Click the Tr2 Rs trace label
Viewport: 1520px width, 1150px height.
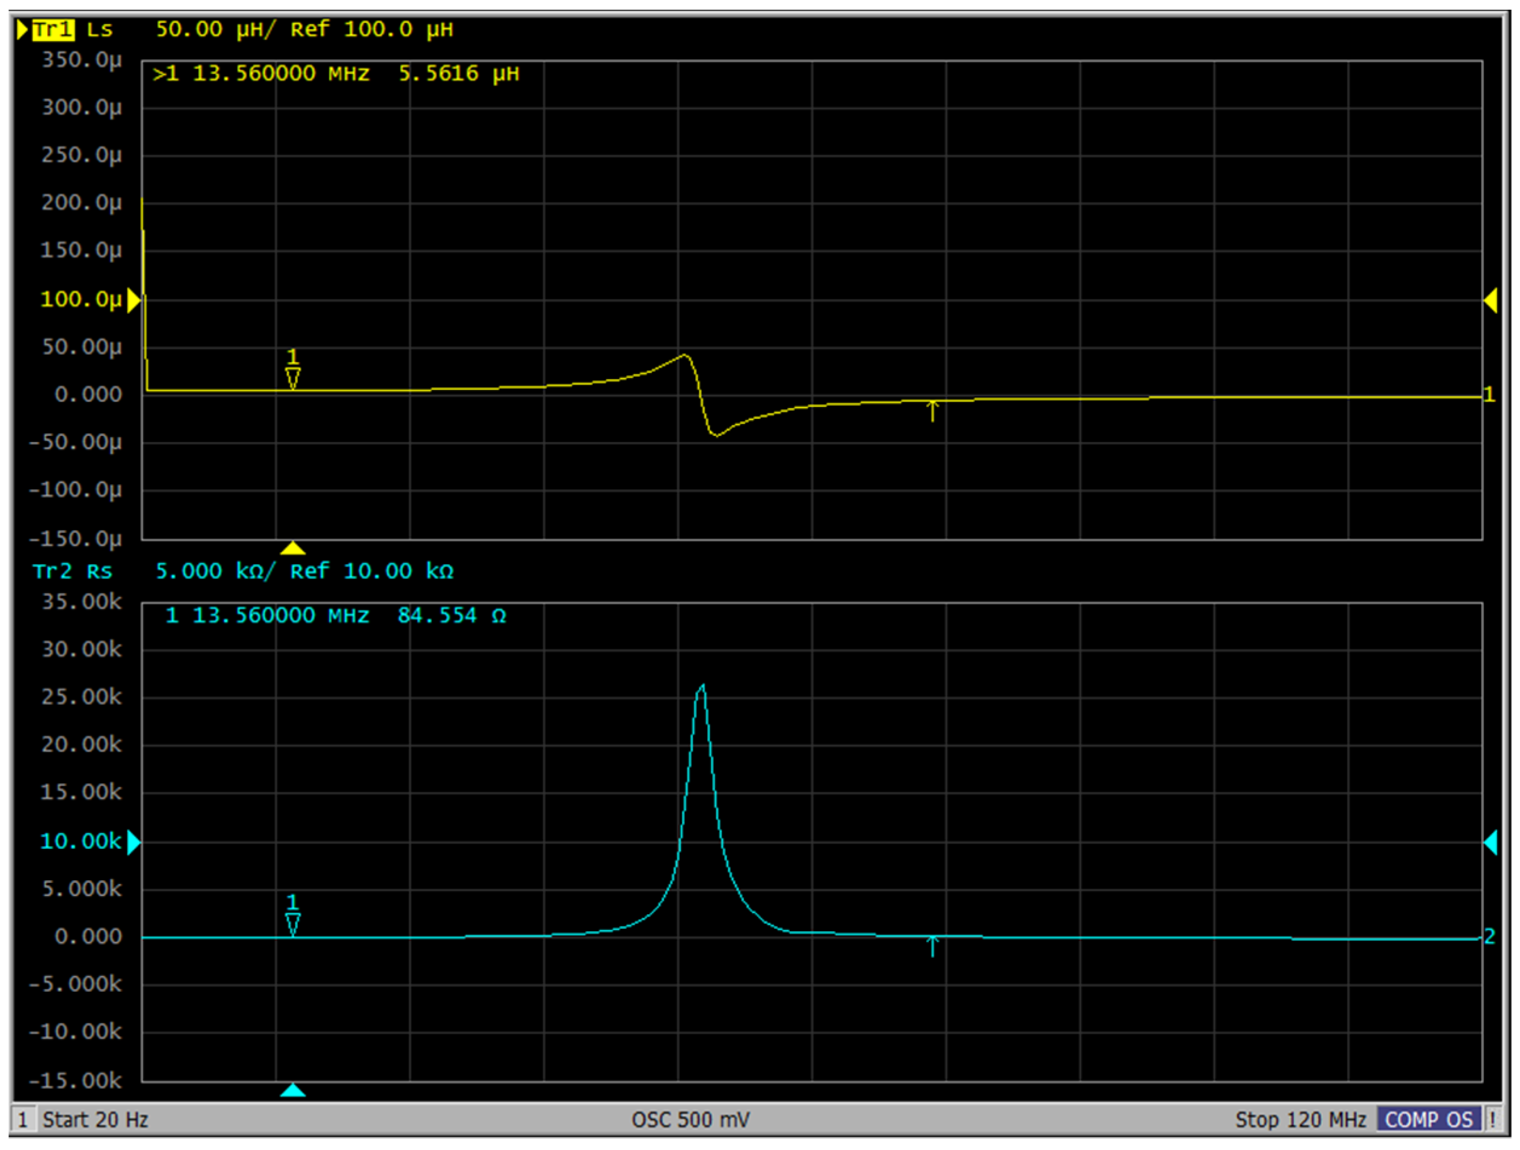[x=72, y=571]
